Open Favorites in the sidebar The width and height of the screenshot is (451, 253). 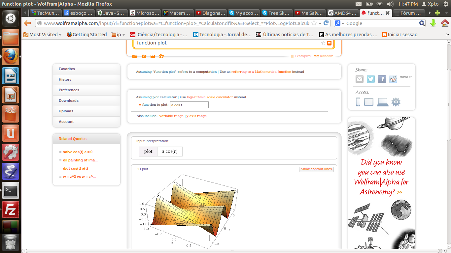click(x=87, y=69)
